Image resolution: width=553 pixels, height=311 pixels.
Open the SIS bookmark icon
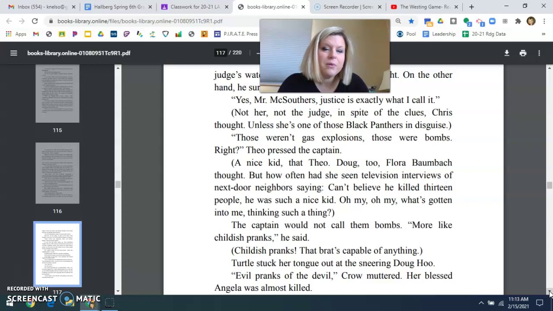coord(114,34)
